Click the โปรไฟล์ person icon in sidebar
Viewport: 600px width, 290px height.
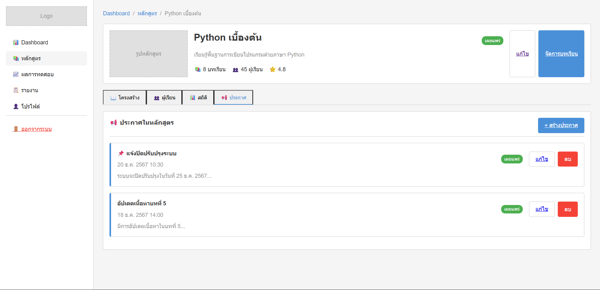tap(16, 106)
